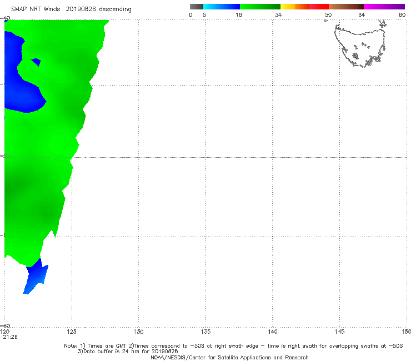This screenshot has width=411, height=361.
Task: Click the longitude label '135'
Action: (205, 332)
